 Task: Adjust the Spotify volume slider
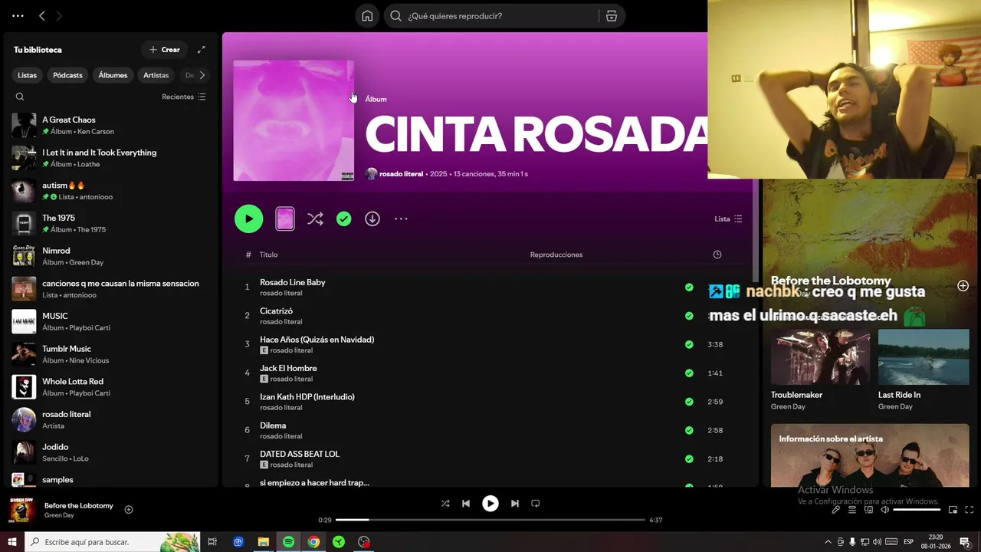[917, 510]
